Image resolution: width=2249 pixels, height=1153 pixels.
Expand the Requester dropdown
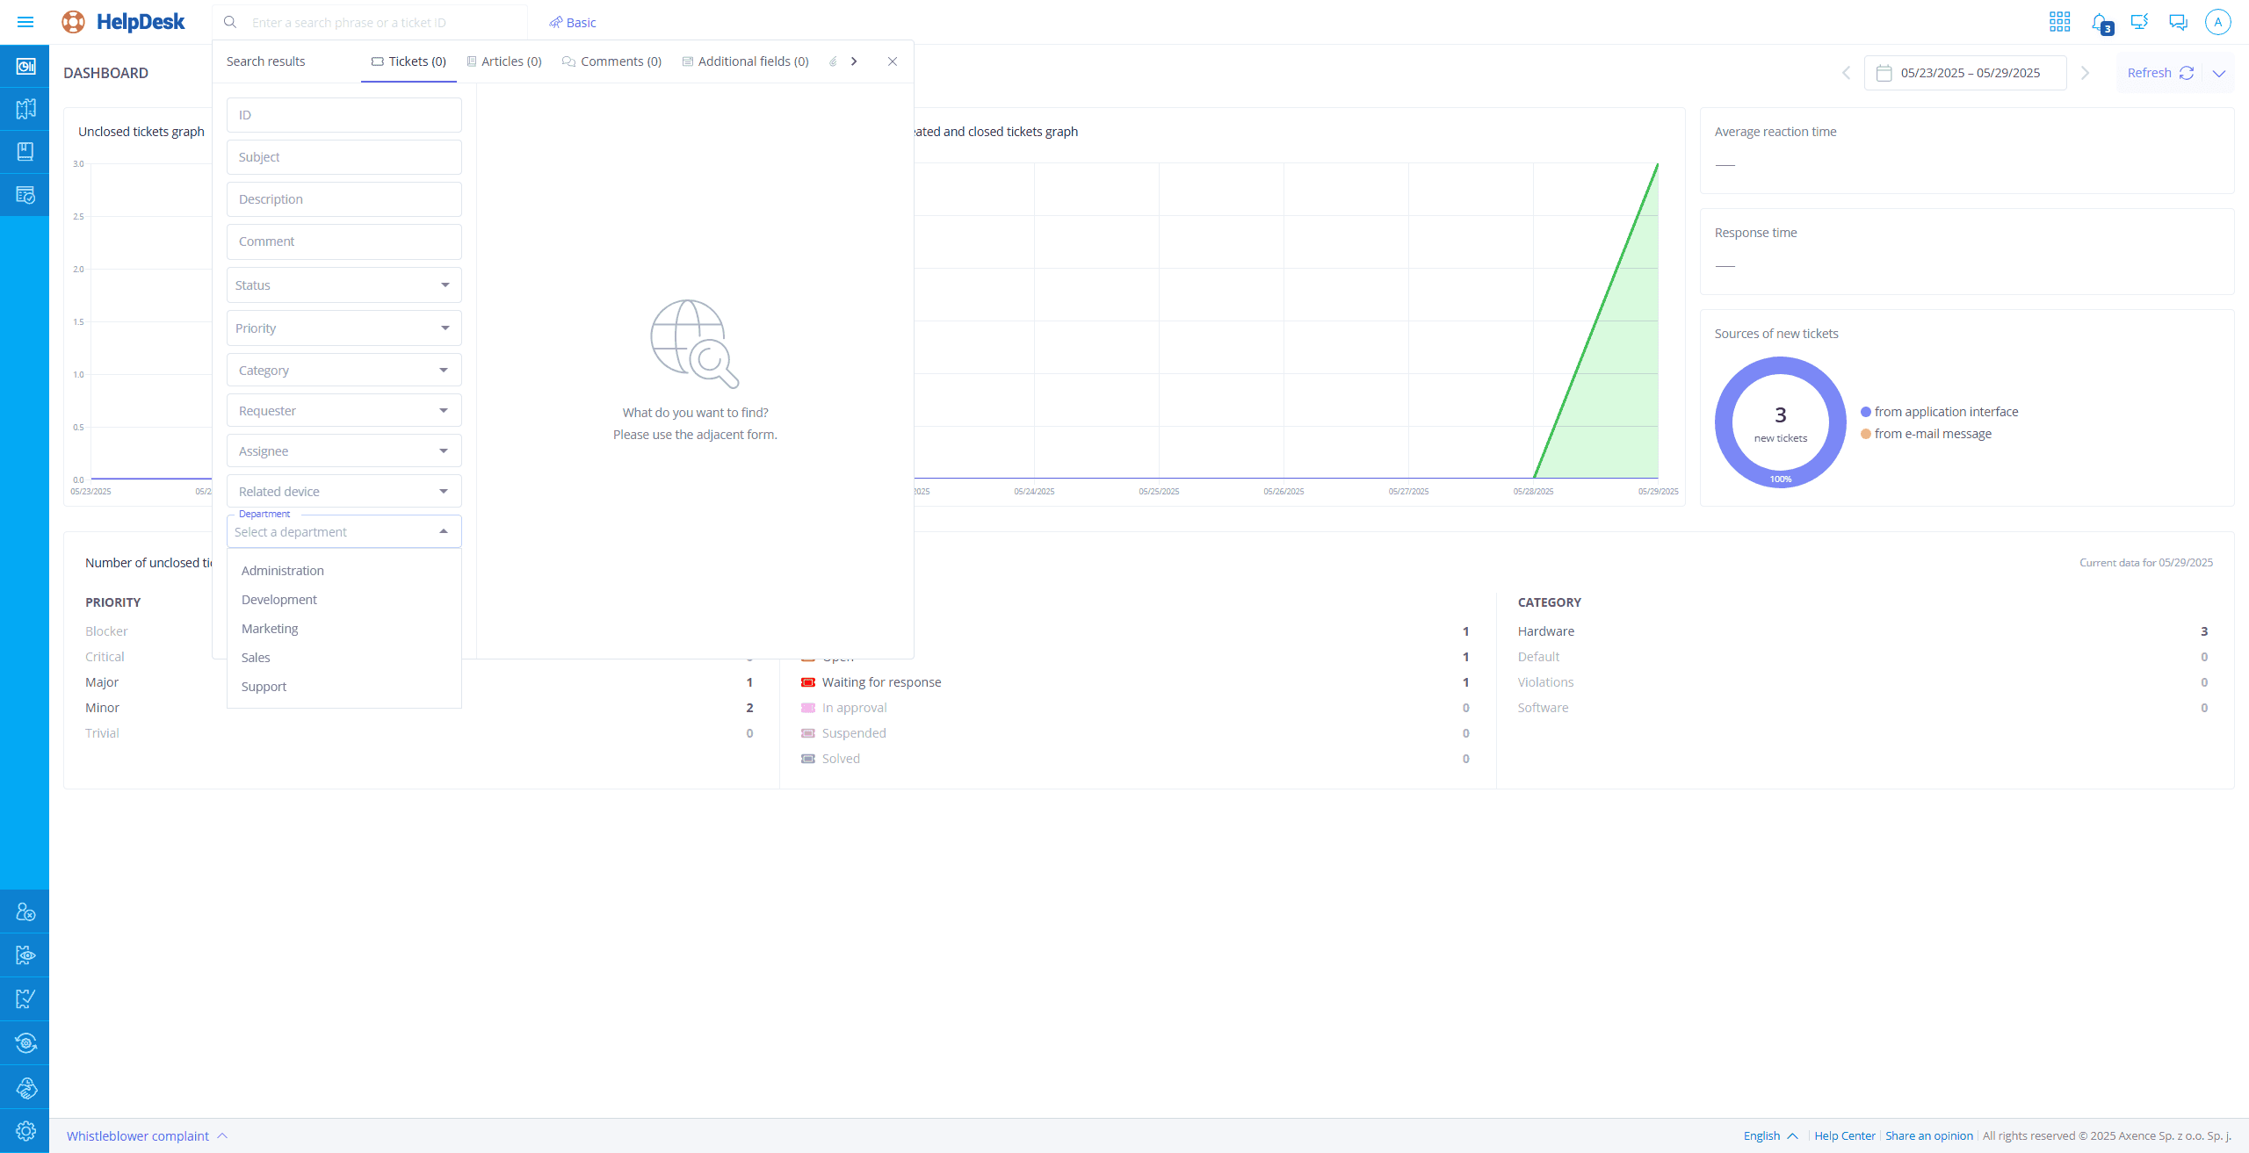coord(344,411)
